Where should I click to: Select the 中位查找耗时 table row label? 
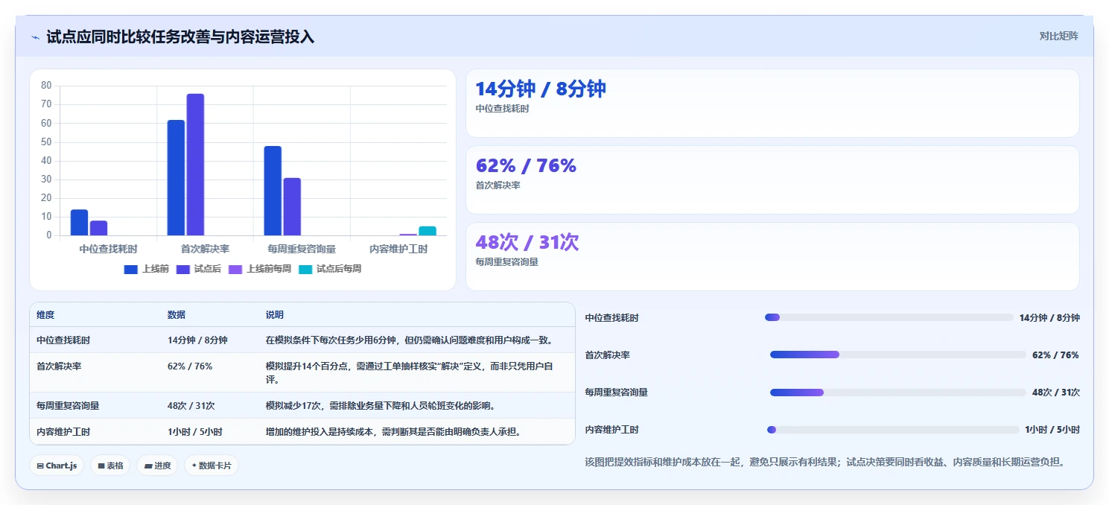63,340
